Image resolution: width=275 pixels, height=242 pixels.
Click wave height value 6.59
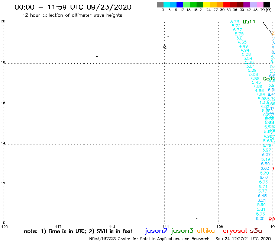coord(265,164)
